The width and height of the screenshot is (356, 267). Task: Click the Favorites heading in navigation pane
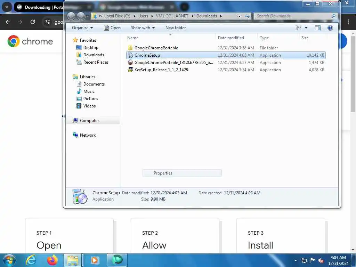click(x=88, y=40)
